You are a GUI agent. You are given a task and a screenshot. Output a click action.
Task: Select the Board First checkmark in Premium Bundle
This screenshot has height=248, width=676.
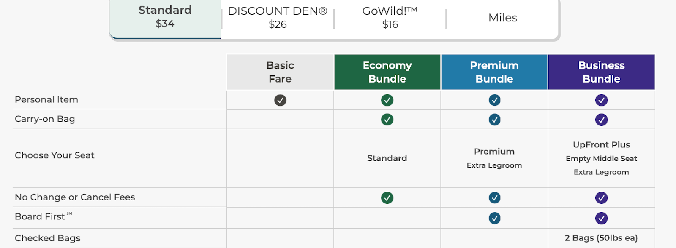click(x=494, y=218)
